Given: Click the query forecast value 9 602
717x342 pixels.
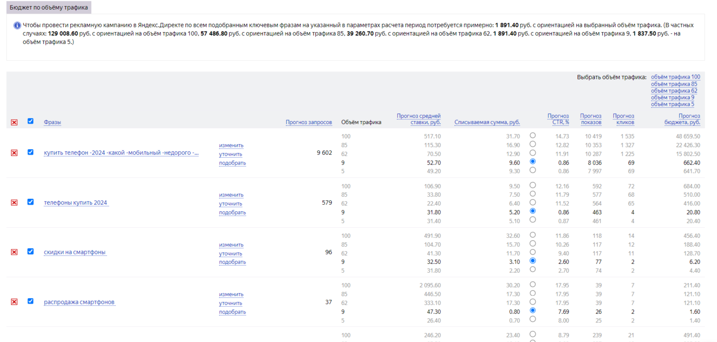Looking at the screenshot, I should (324, 153).
